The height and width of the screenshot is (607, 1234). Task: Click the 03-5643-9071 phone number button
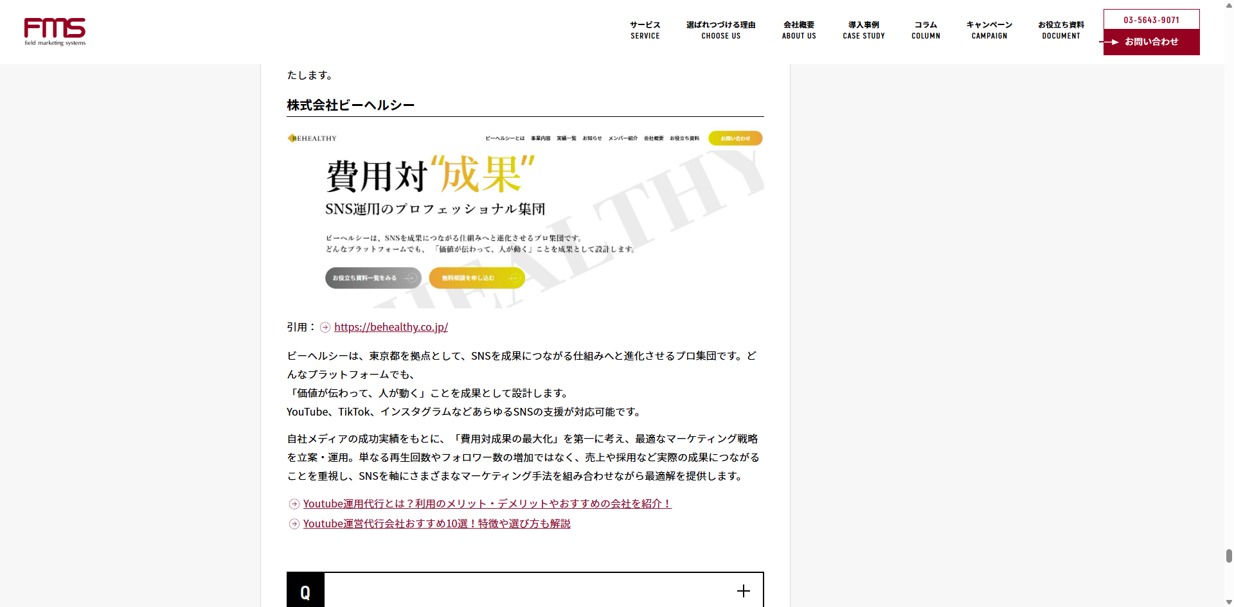(1151, 20)
